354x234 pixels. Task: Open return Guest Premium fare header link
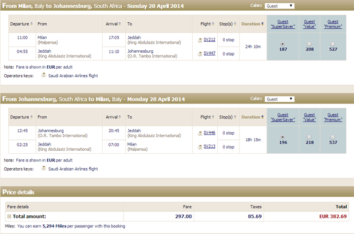pos(333,117)
